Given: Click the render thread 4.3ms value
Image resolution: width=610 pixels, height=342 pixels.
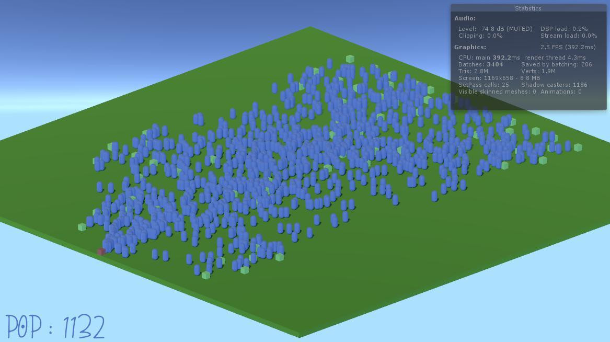Looking at the screenshot, I should coord(555,58).
